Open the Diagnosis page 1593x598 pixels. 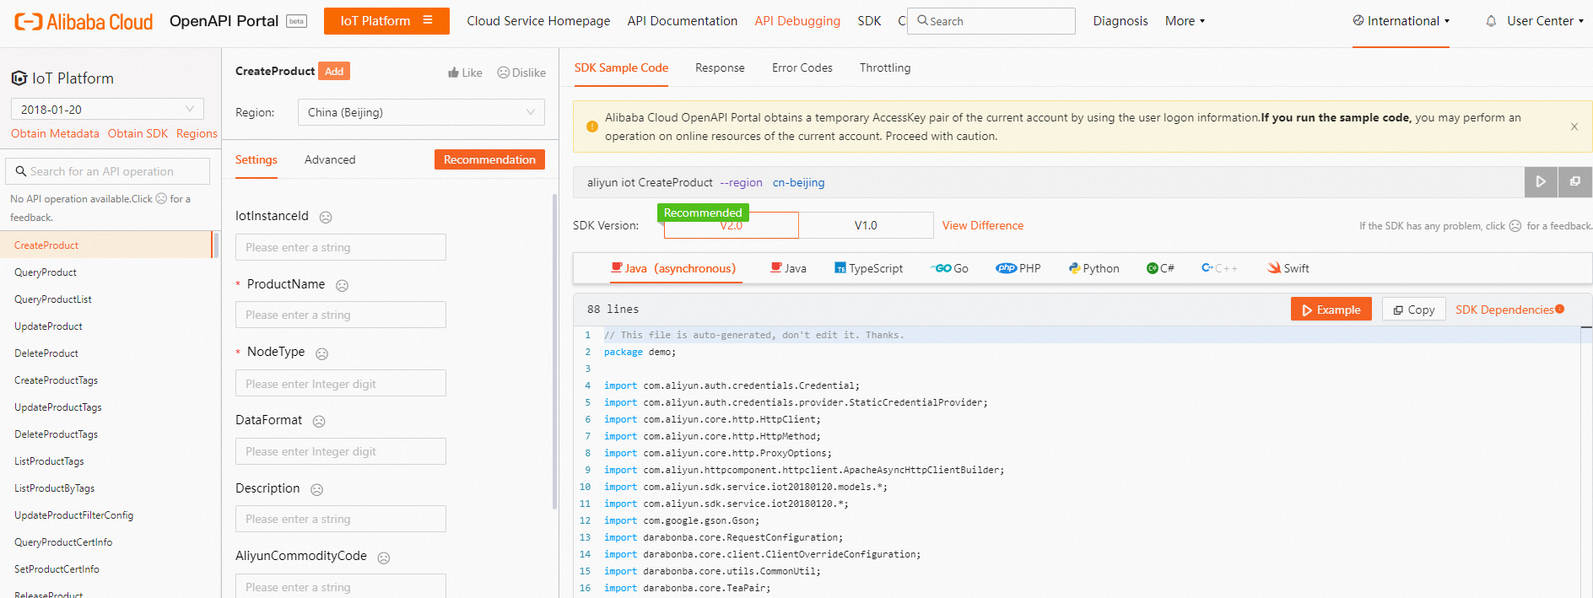[x=1120, y=21]
